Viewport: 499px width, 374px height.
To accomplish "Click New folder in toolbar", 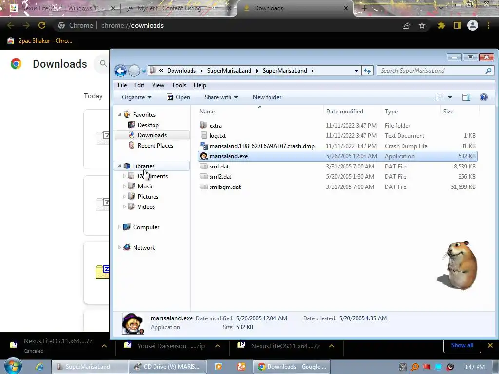I will tap(267, 97).
